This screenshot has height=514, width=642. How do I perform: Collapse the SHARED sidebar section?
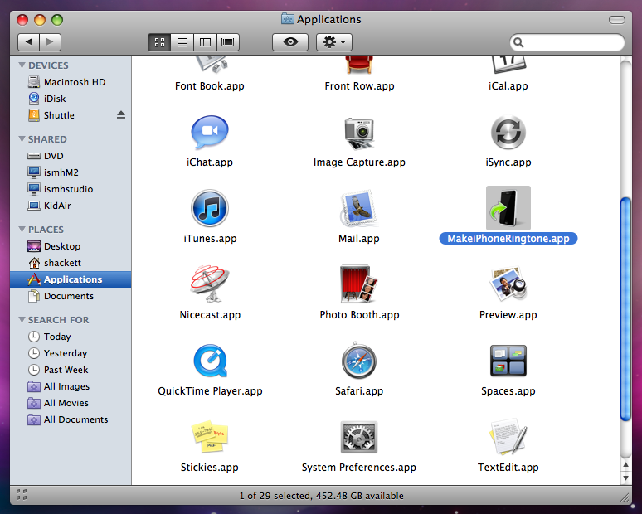pyautogui.click(x=22, y=139)
